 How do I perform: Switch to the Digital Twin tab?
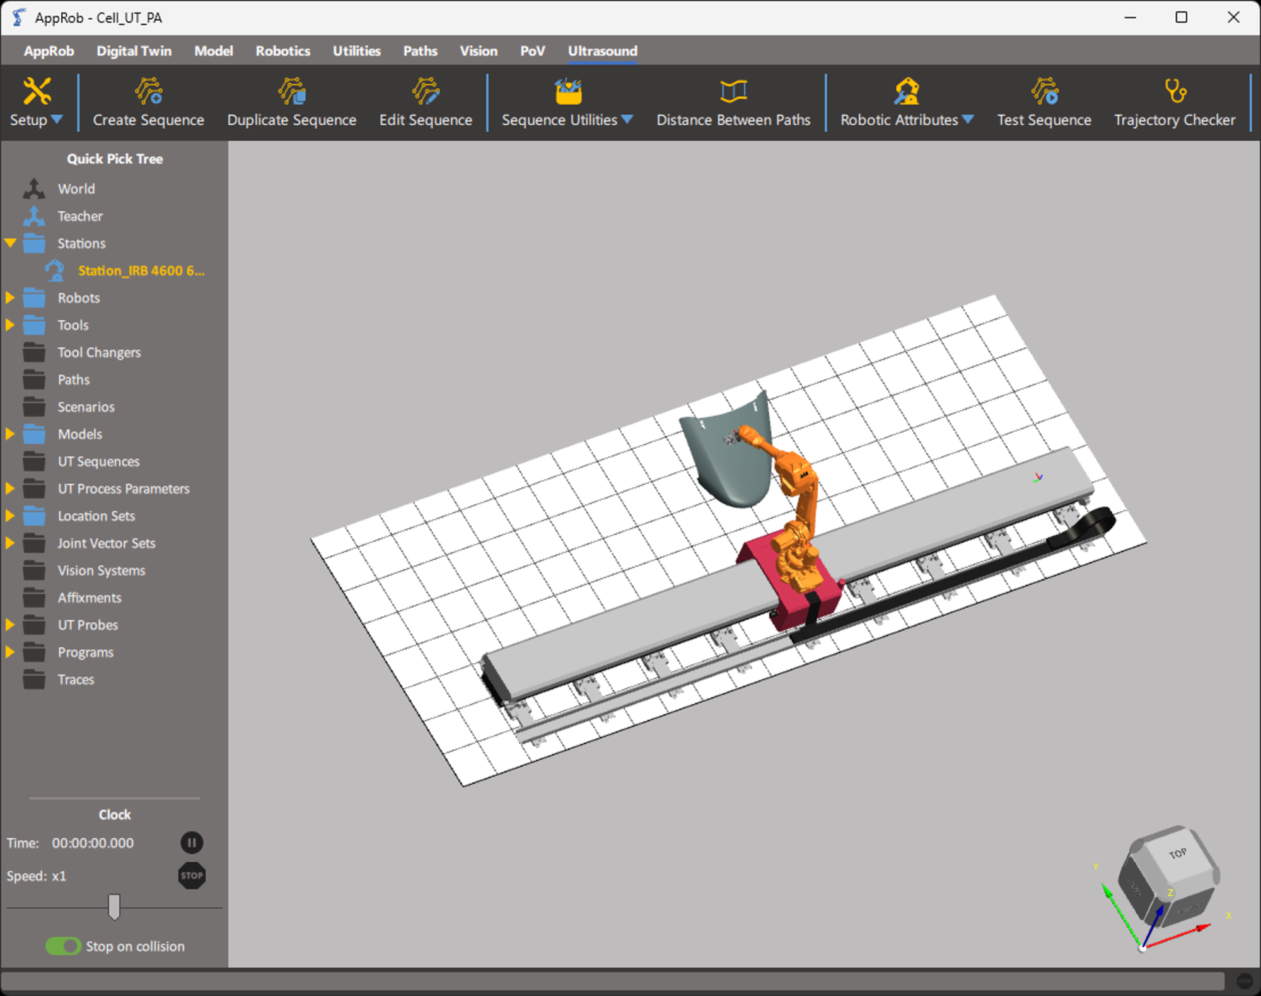tap(134, 51)
